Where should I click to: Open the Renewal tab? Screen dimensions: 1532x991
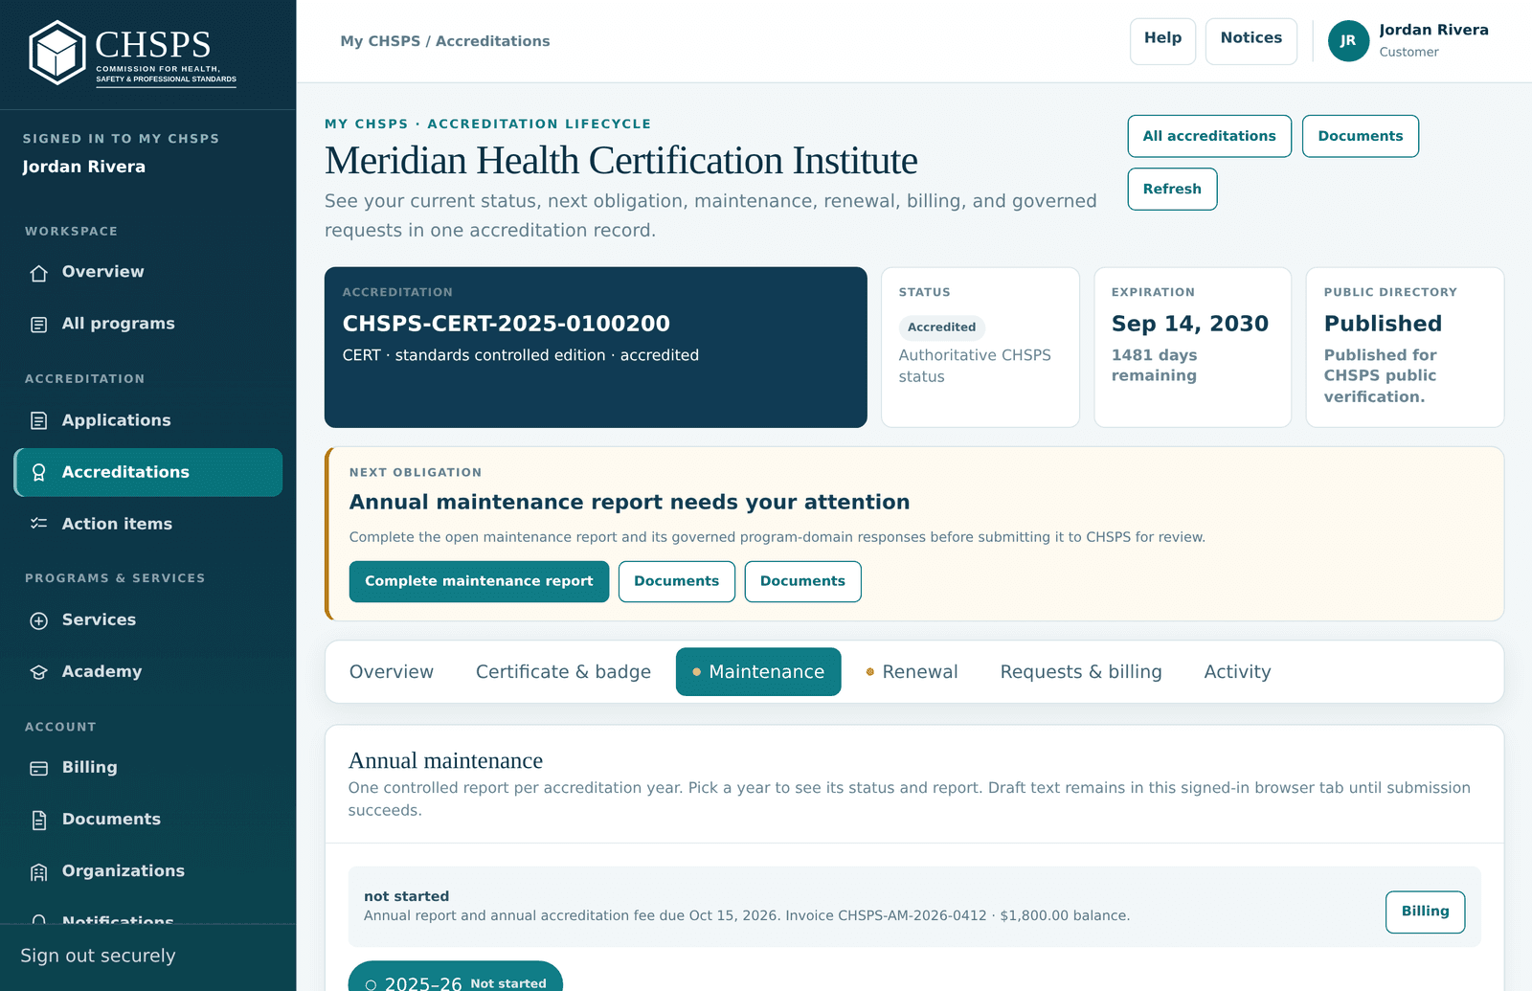(x=912, y=672)
